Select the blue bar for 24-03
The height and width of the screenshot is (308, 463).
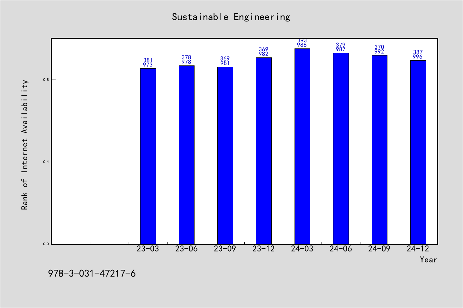click(x=302, y=146)
